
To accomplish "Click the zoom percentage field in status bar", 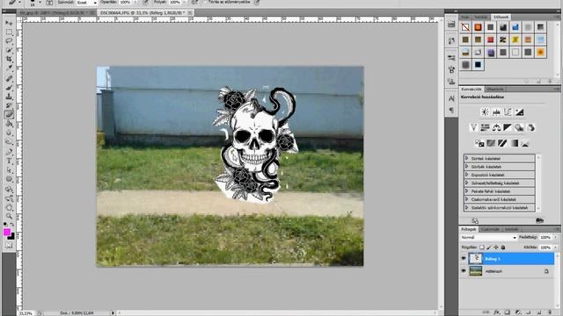I will 26,313.
